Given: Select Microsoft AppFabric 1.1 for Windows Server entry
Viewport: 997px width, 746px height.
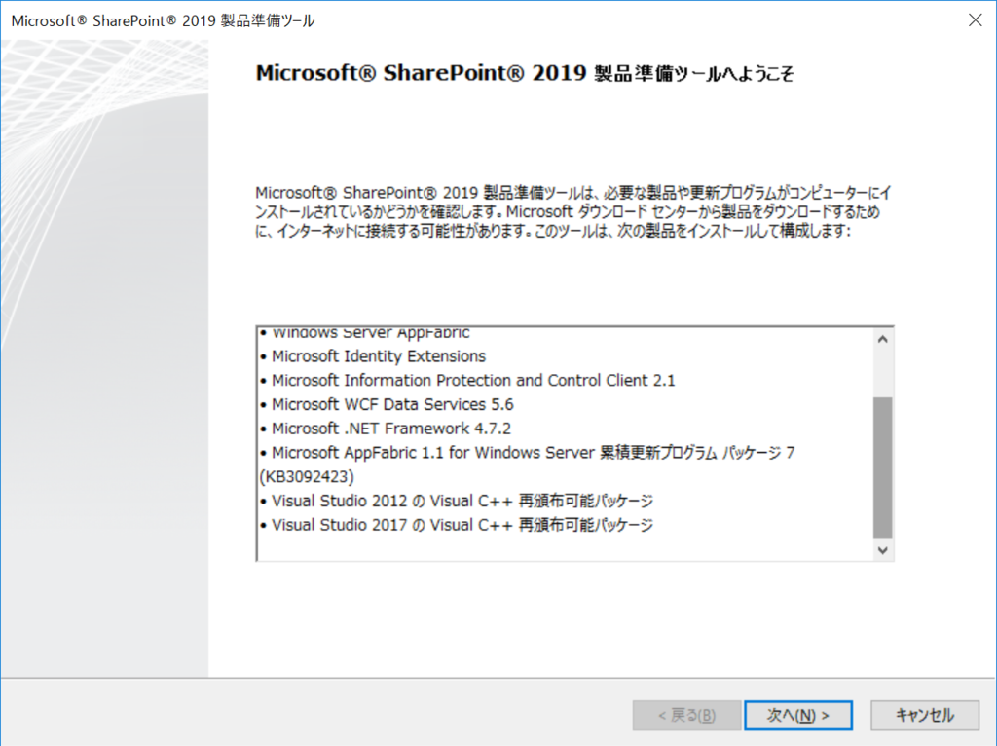Looking at the screenshot, I should pyautogui.click(x=528, y=453).
